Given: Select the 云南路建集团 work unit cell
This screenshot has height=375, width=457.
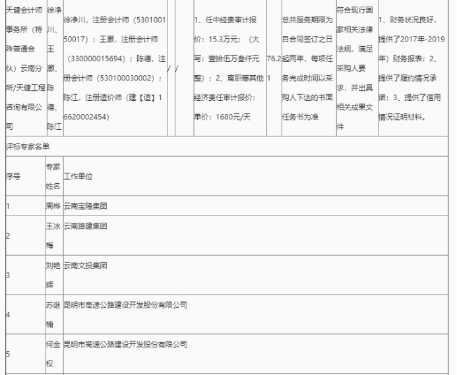Looking at the screenshot, I should tap(85, 226).
